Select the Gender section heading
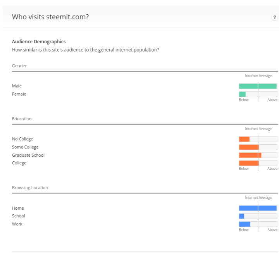The image size is (279, 253). (x=19, y=66)
